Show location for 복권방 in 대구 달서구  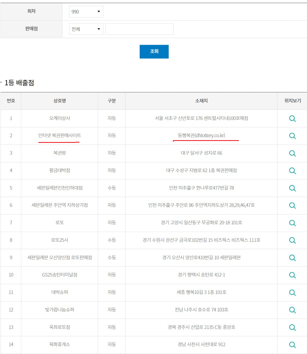click(x=292, y=153)
